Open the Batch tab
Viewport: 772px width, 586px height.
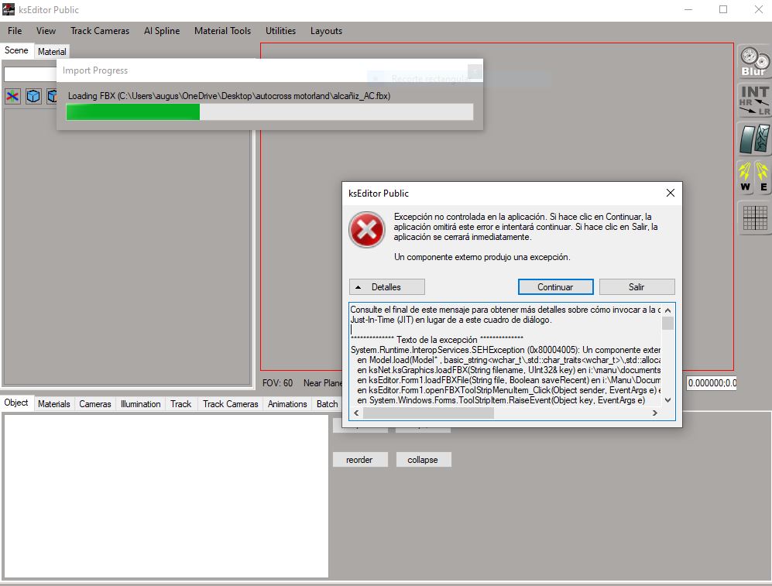pos(328,404)
